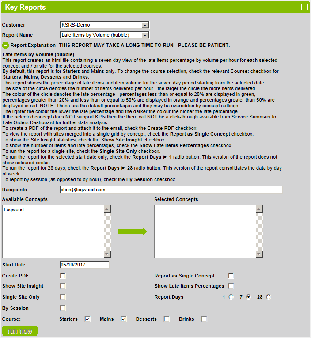
Task: Tick the Single Site Only checkbox
Action: (x=63, y=297)
